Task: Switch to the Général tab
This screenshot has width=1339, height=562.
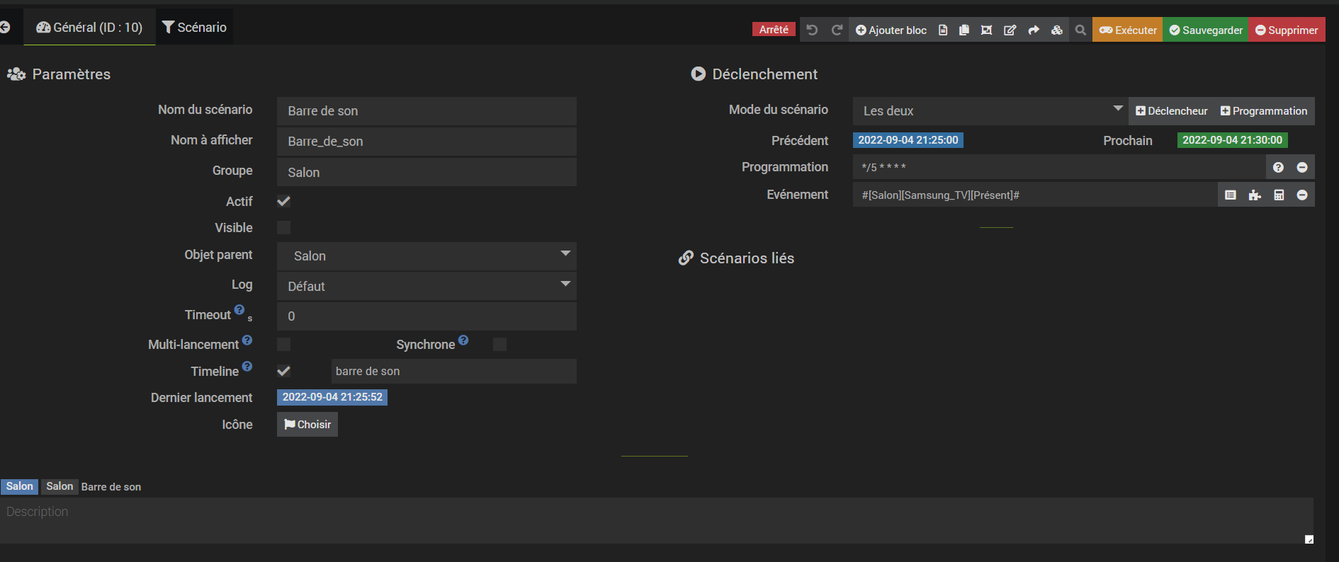Action: tap(89, 27)
